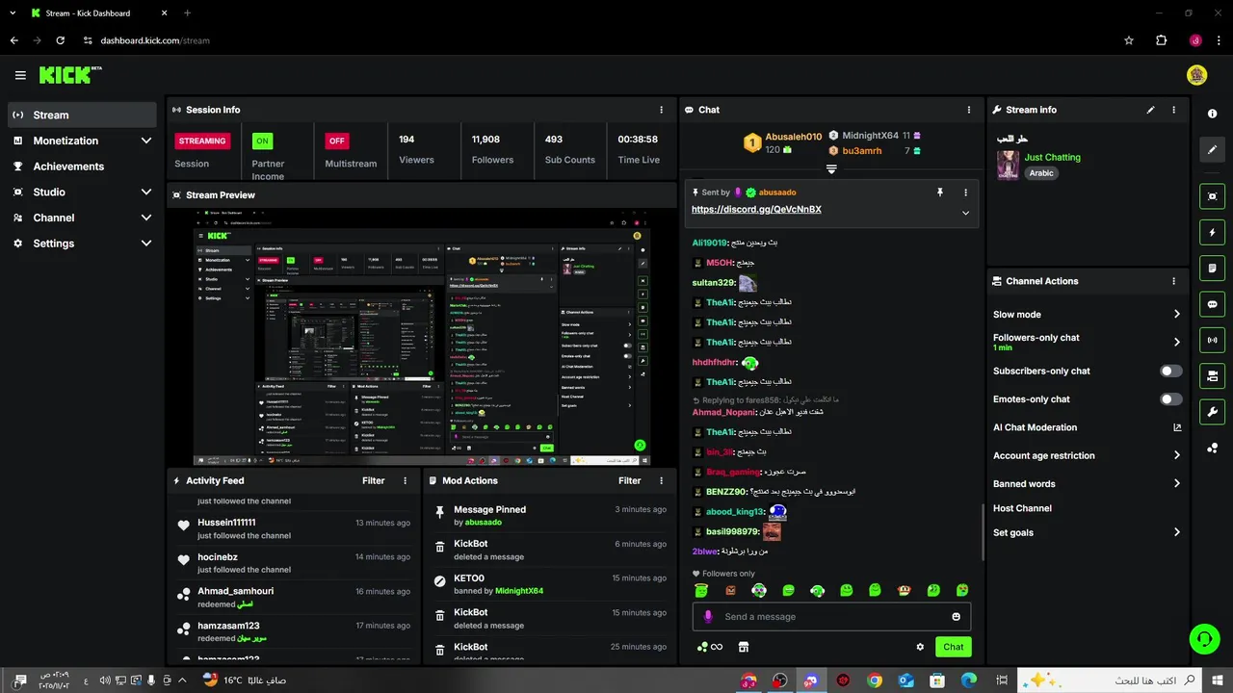The height and width of the screenshot is (693, 1233).
Task: Open the hamburger navigation menu
Action: point(20,75)
